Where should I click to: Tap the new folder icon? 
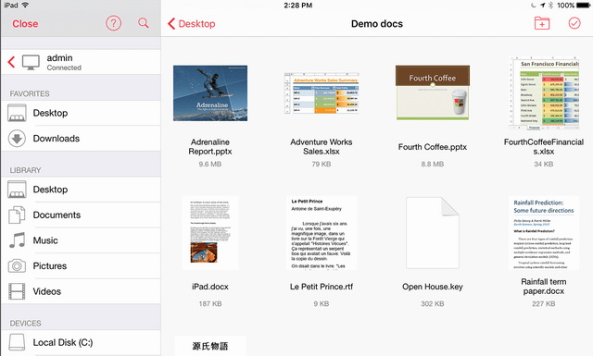(x=542, y=23)
